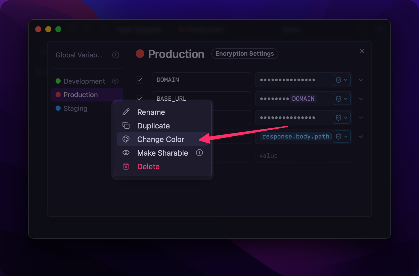Expand the BASE_URL row chevron

tap(361, 99)
